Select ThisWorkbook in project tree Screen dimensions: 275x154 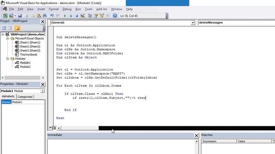(x=28, y=54)
